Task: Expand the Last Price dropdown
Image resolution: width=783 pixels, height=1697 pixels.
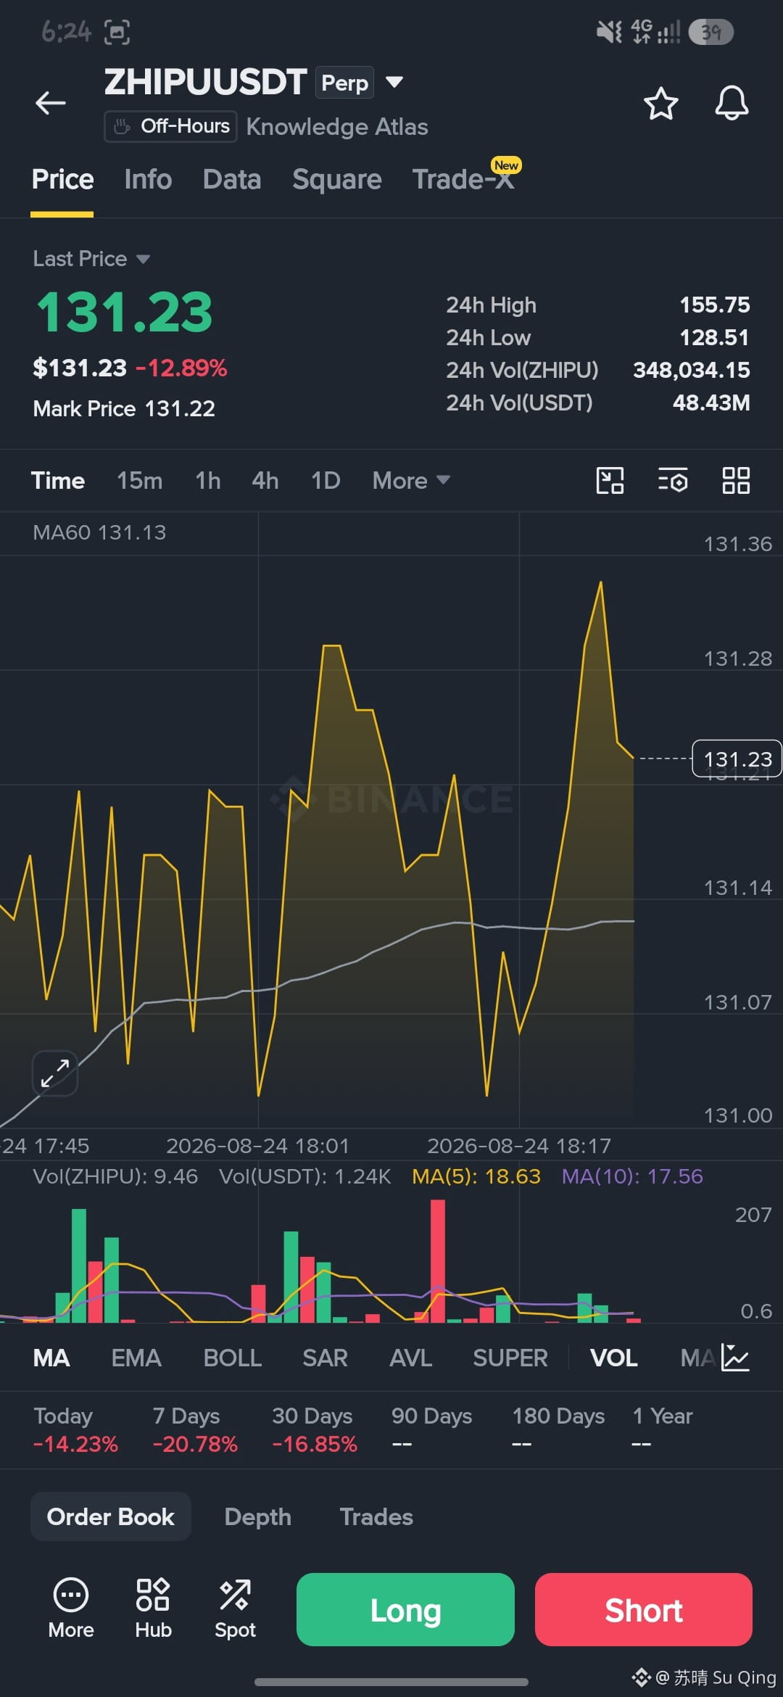Action: pyautogui.click(x=91, y=259)
